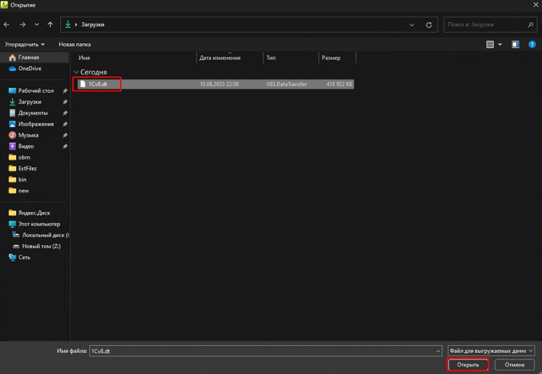Go up one folder level
Screen dimensions: 542x374
tap(50, 25)
